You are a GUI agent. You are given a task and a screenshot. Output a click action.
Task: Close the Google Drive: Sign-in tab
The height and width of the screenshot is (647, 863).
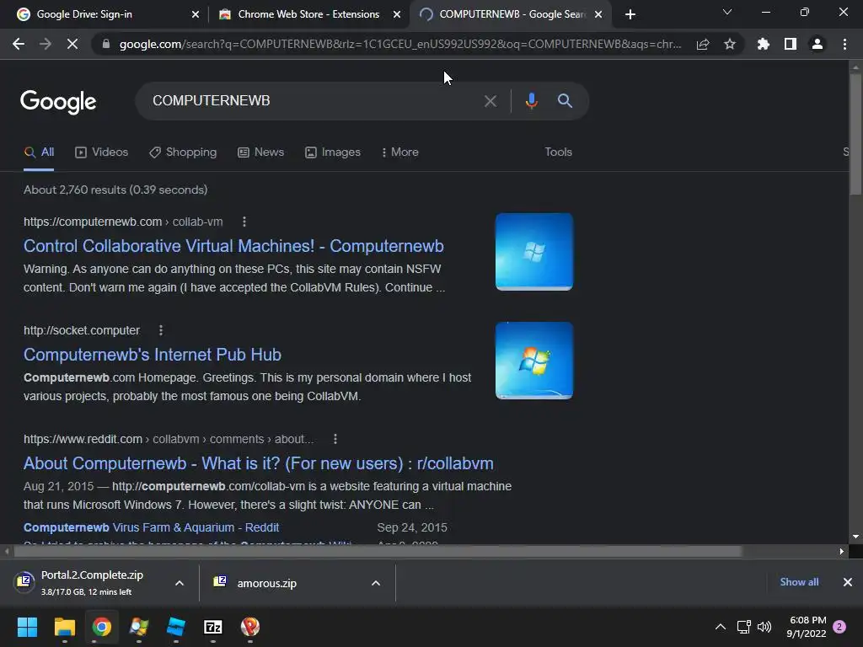click(x=196, y=14)
